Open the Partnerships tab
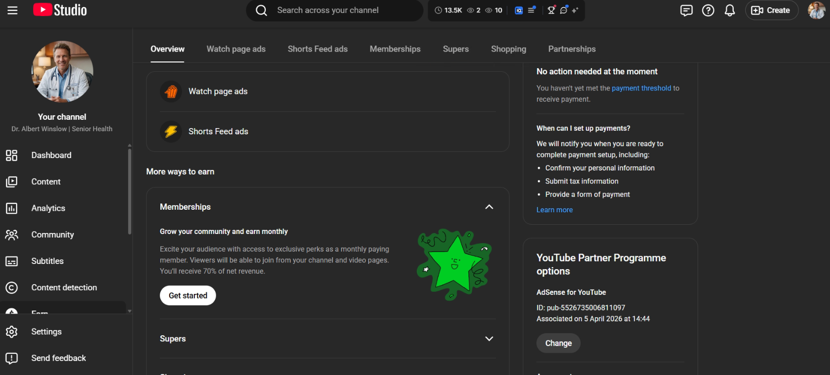830x375 pixels. [572, 49]
